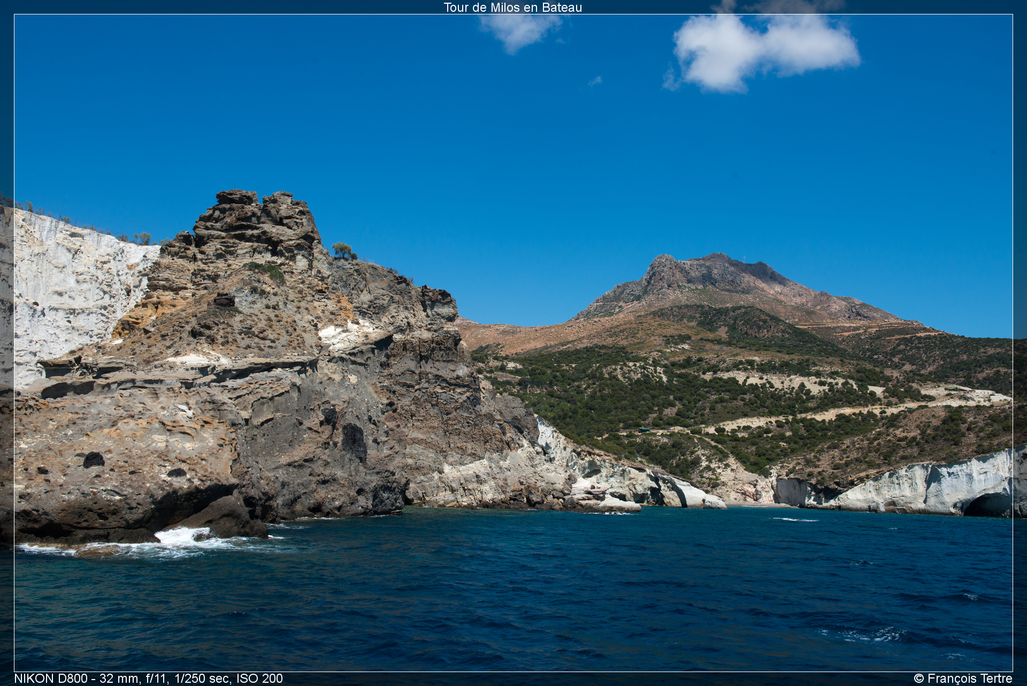Click the title 'Tour de Milos en Bateau'
Viewport: 1027px width, 686px height.
(x=512, y=7)
